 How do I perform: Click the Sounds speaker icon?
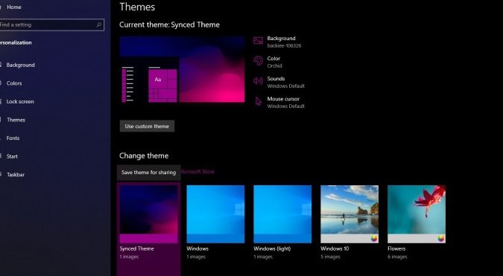click(259, 80)
